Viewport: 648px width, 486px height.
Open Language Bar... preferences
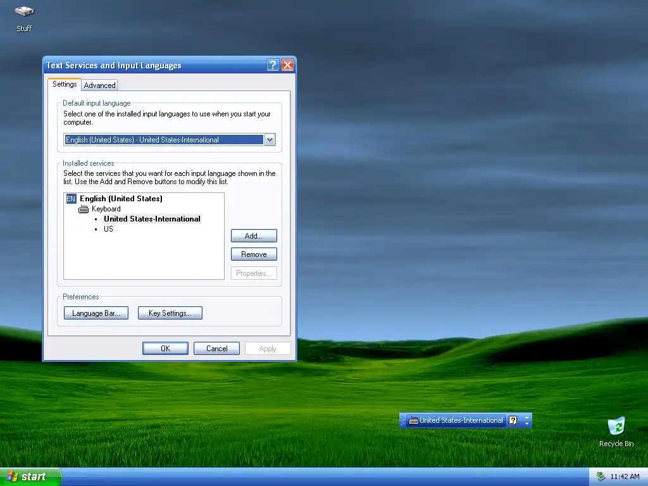point(96,313)
